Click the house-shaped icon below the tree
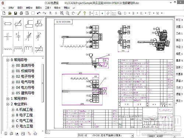Image resolution: width=184 pixels, height=138 pixels. pos(35,134)
